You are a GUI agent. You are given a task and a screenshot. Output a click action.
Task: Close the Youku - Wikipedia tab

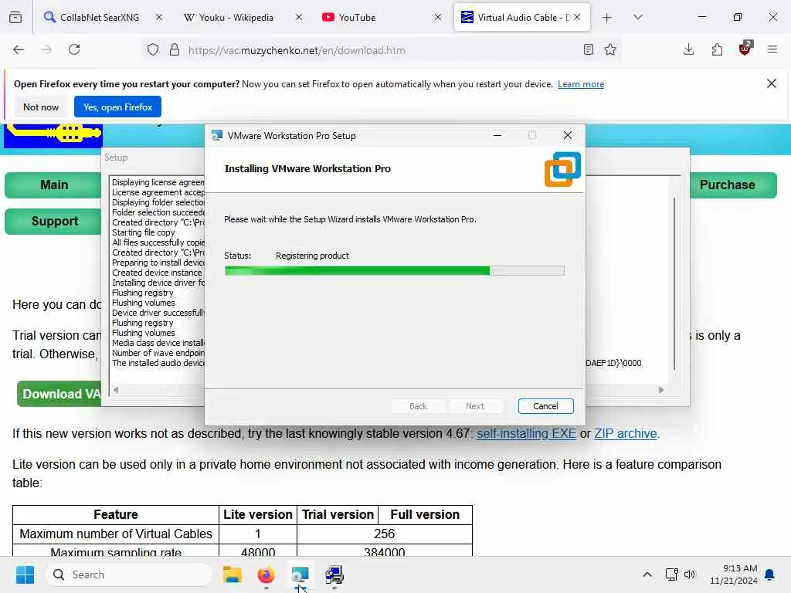299,18
